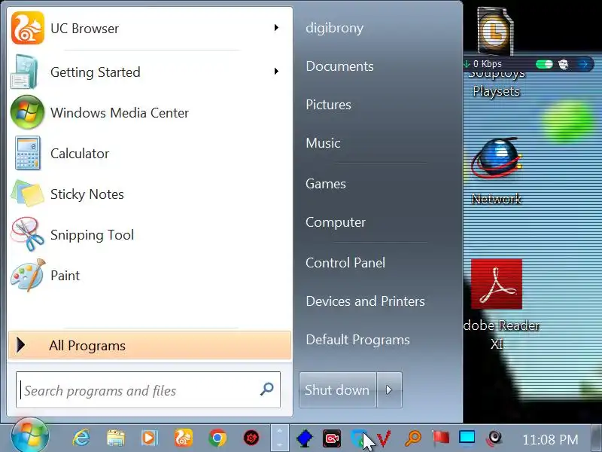Image resolution: width=602 pixels, height=452 pixels.
Task: Click the red V tray icon
Action: 384,438
